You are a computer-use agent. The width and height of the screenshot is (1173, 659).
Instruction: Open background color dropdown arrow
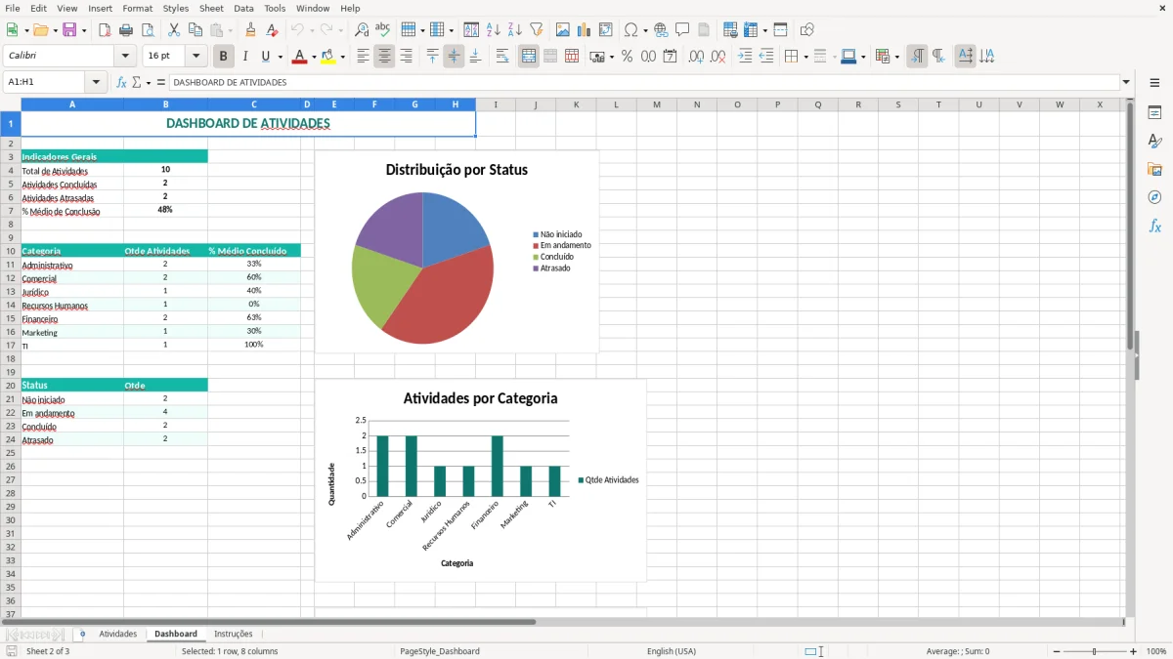tap(343, 57)
